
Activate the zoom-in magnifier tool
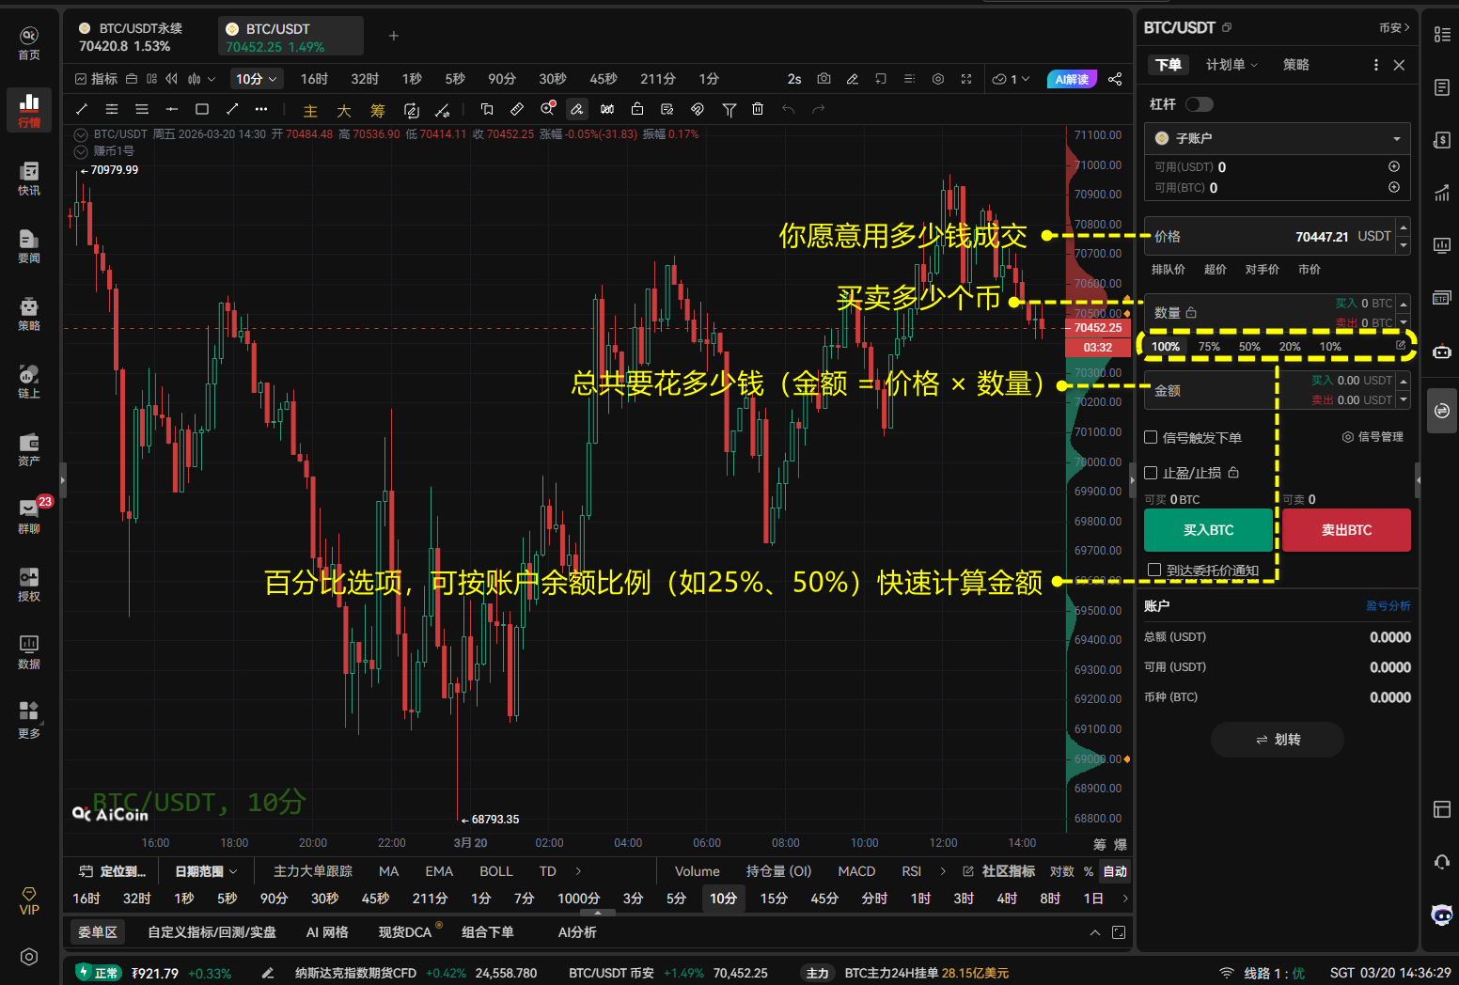pyautogui.click(x=547, y=109)
